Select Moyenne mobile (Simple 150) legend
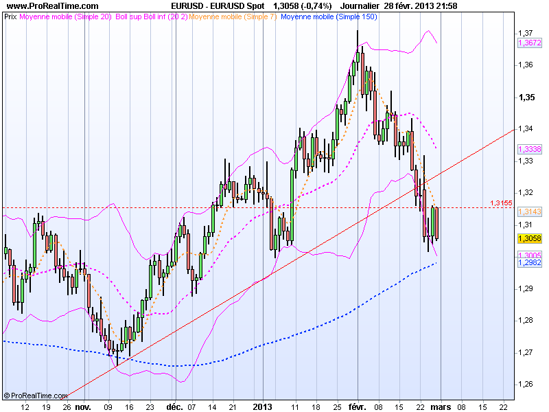This screenshot has height=412, width=549. click(x=329, y=16)
